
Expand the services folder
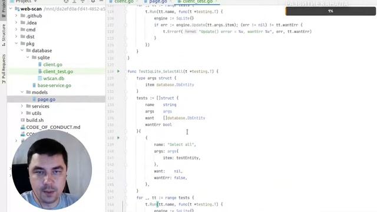22,106
